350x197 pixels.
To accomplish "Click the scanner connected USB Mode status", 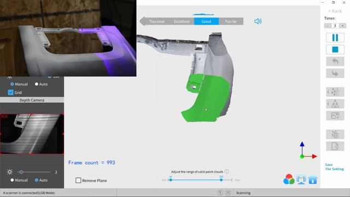I will click(29, 193).
